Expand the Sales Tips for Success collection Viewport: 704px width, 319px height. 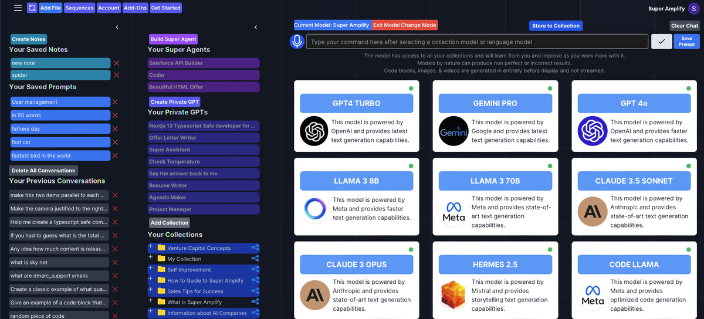pos(151,290)
